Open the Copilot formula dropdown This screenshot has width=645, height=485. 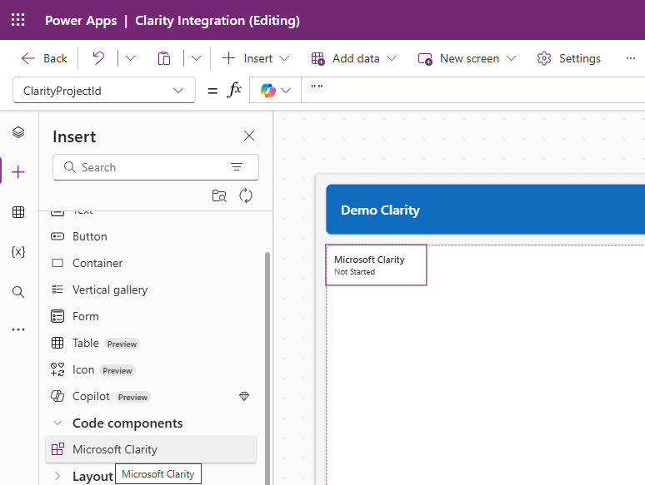coord(276,91)
